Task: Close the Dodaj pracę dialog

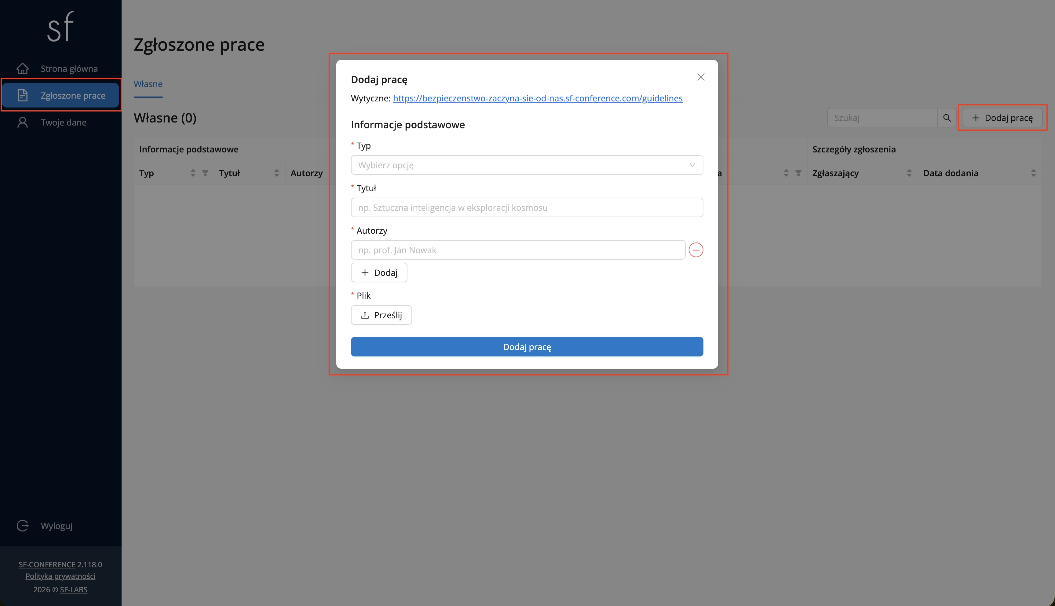Action: [x=701, y=77]
